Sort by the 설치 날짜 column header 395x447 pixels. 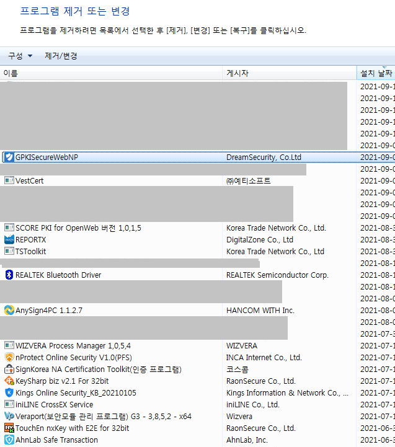click(376, 73)
